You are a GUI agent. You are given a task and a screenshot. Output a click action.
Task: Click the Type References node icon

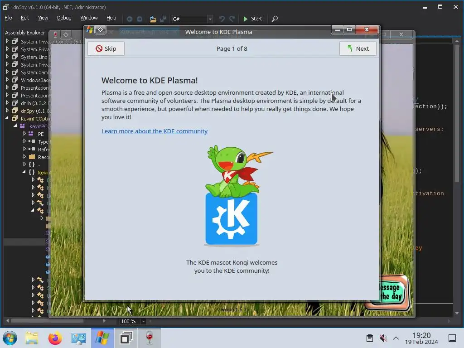[32, 141]
